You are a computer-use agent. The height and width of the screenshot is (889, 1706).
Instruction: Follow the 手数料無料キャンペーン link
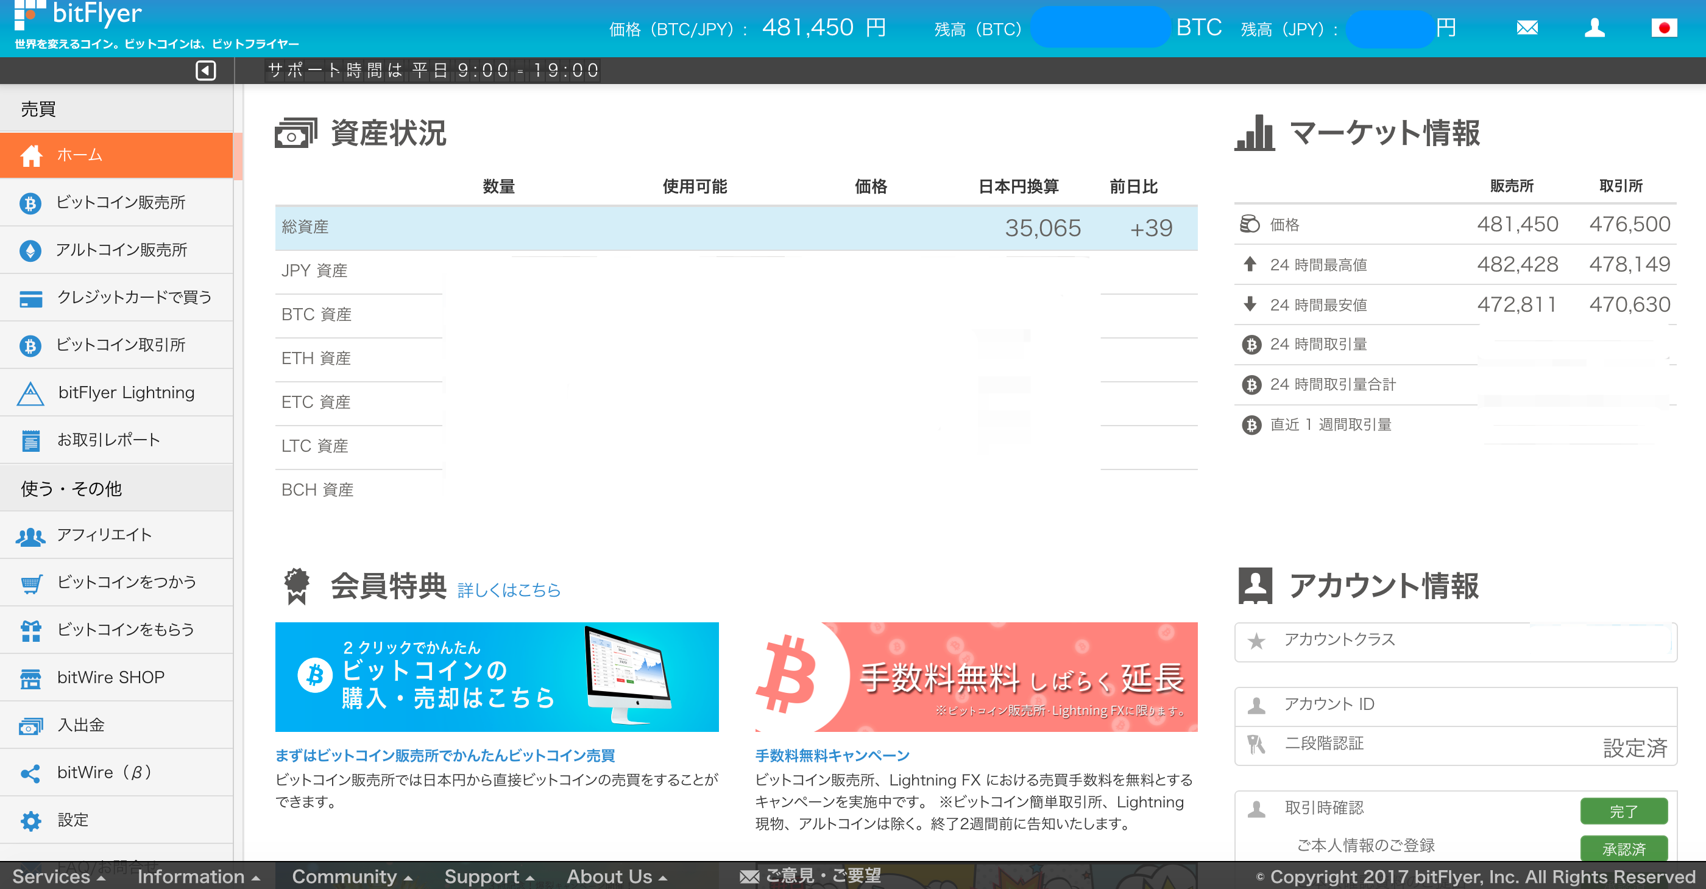tap(832, 755)
